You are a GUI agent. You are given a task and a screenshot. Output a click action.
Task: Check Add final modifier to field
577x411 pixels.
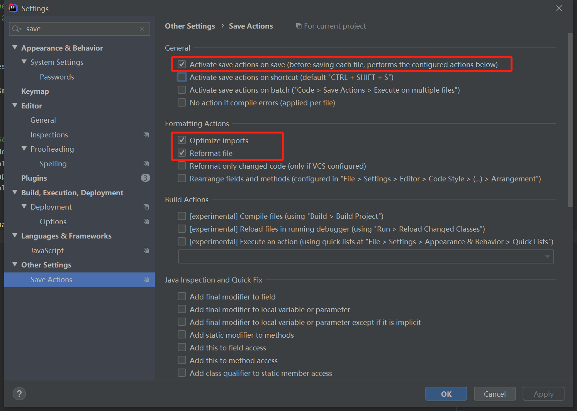pos(182,296)
